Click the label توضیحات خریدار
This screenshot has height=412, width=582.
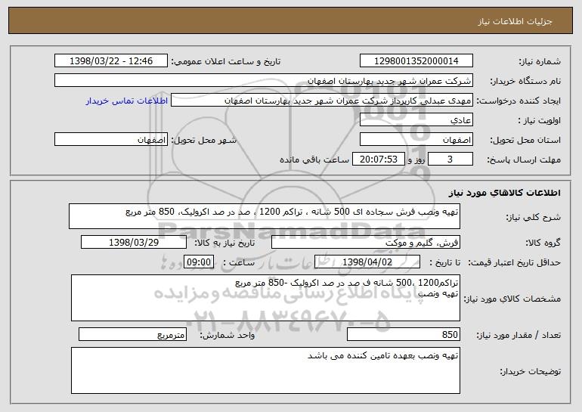[531, 371]
